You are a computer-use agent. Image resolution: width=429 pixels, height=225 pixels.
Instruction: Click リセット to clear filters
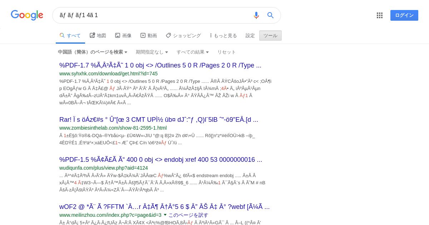pyautogui.click(x=227, y=52)
